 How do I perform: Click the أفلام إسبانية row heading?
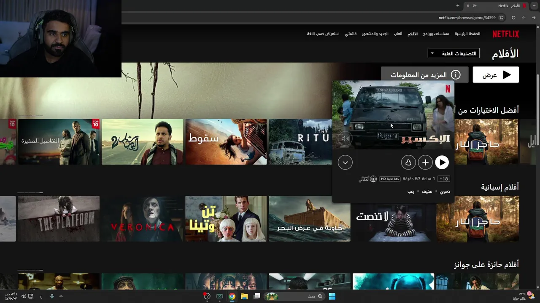[500, 187]
